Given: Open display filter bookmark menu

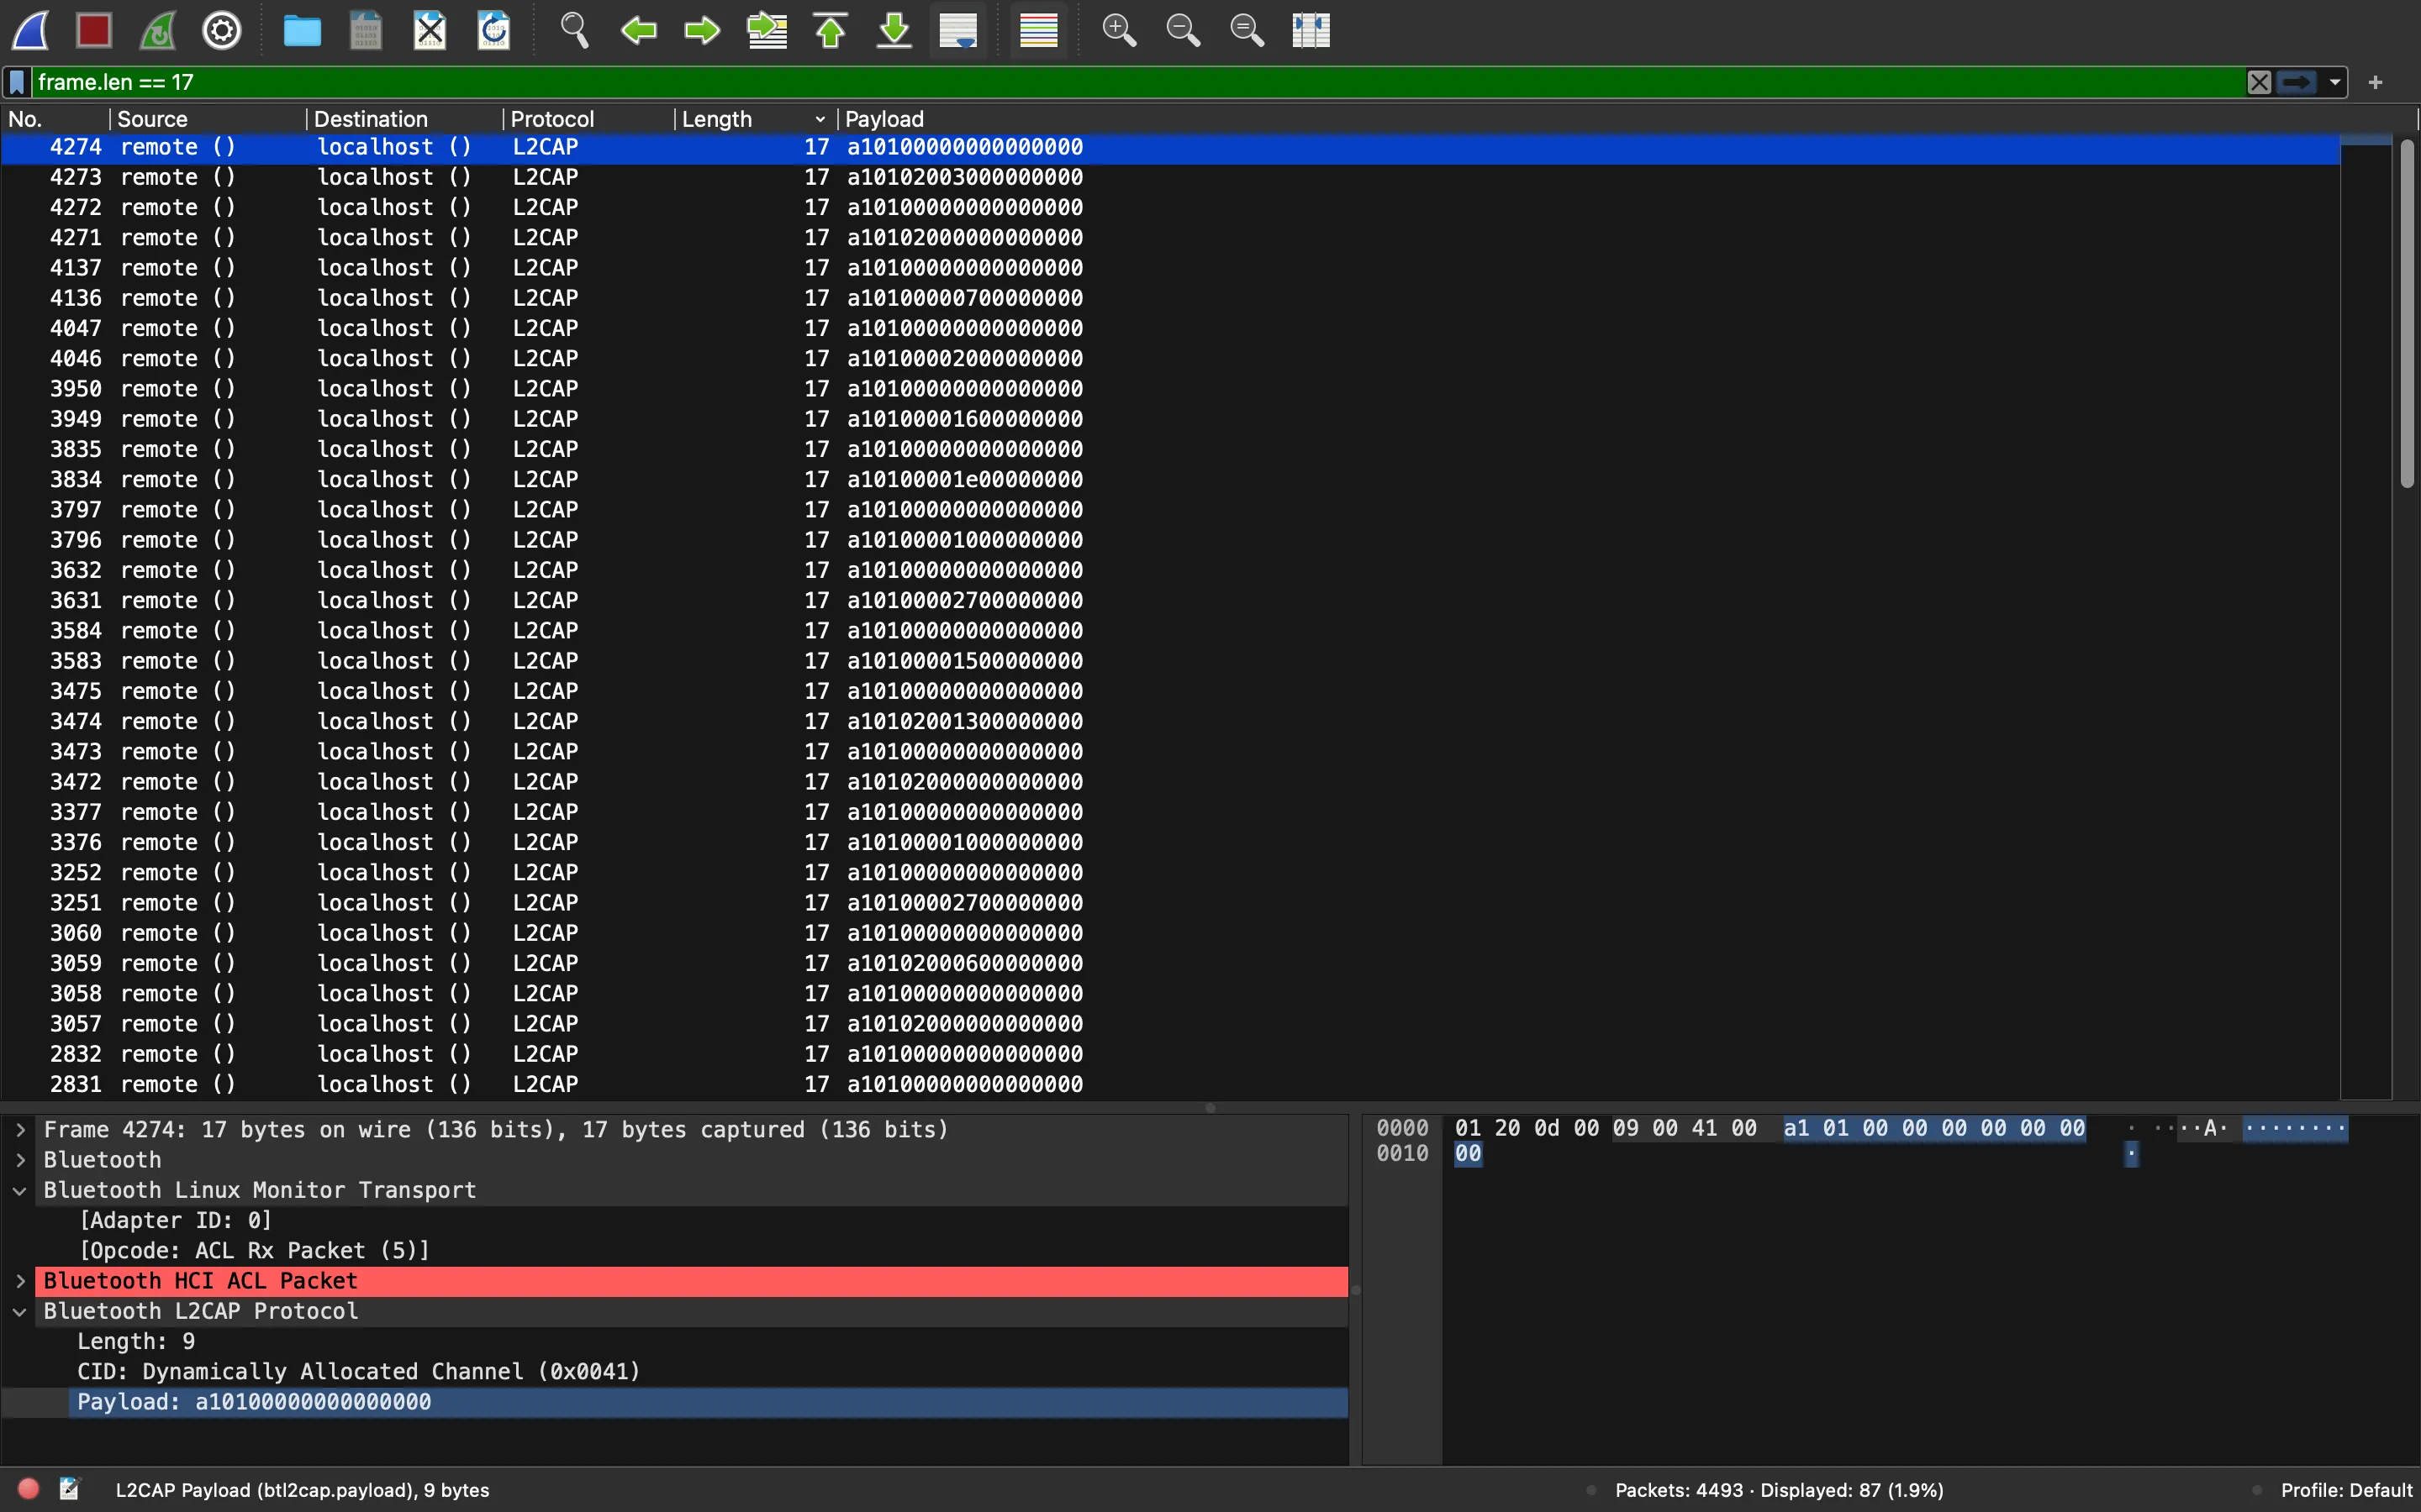Looking at the screenshot, I should coord(17,82).
